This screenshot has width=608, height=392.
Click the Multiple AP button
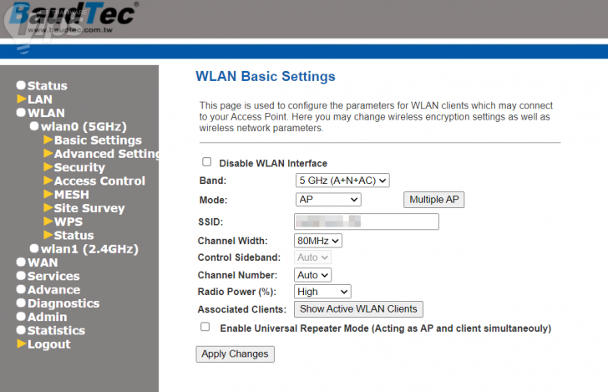433,200
